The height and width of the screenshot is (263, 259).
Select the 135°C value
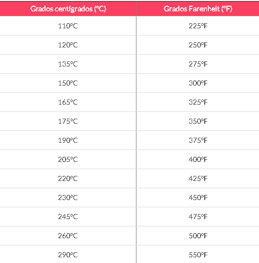point(68,64)
